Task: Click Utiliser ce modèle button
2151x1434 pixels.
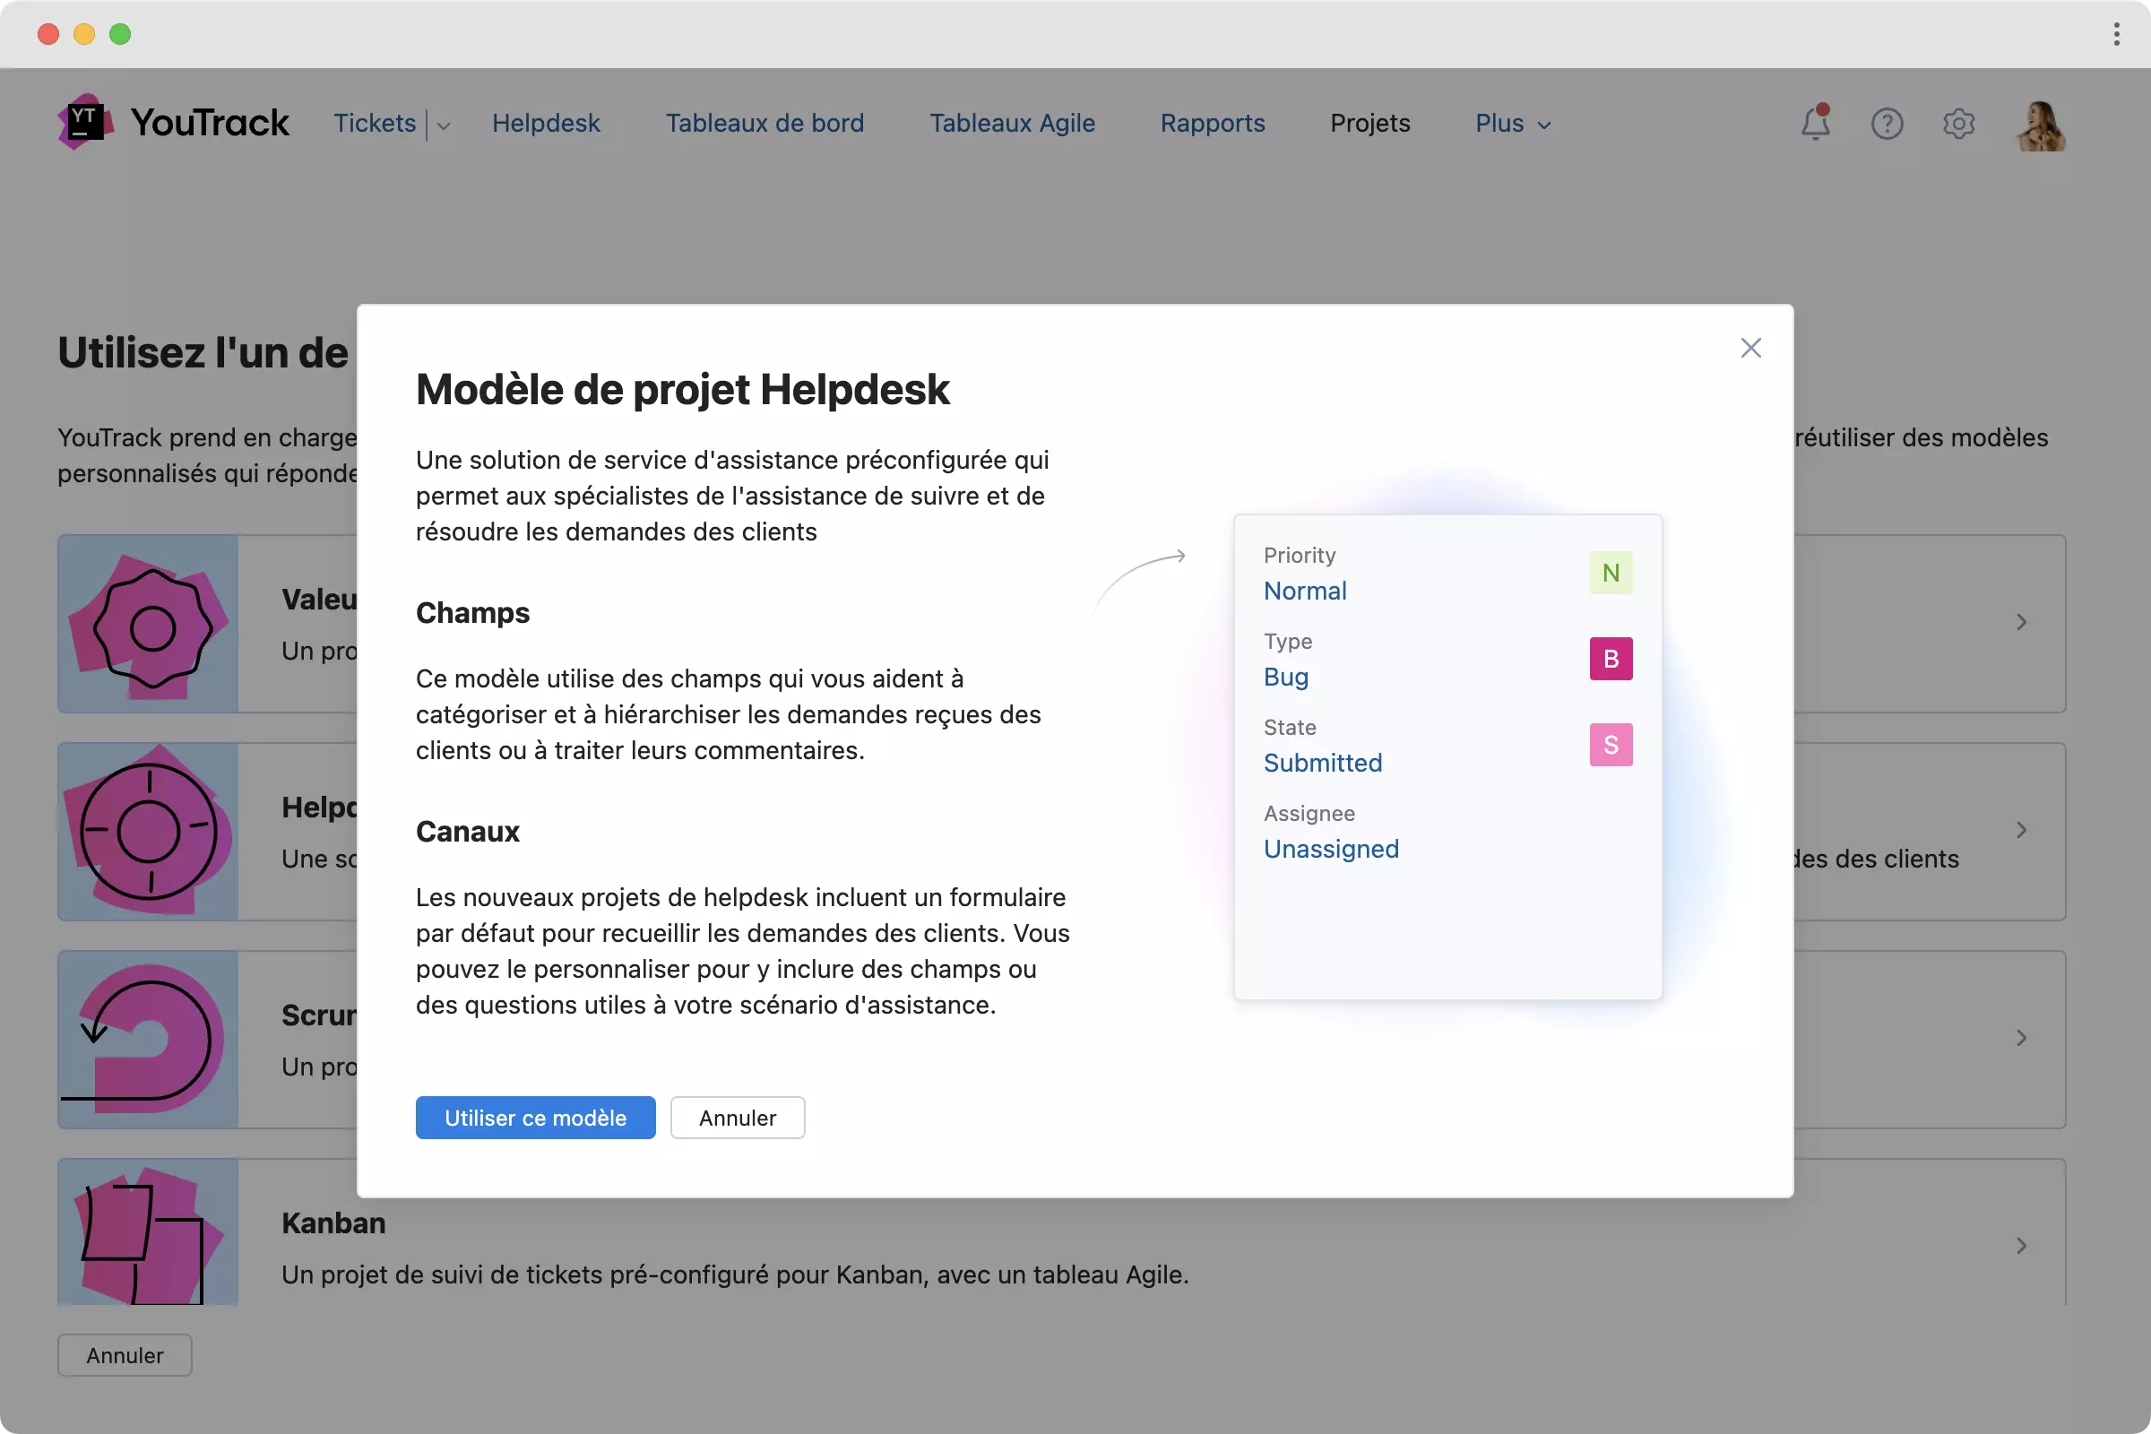Action: tap(535, 1118)
